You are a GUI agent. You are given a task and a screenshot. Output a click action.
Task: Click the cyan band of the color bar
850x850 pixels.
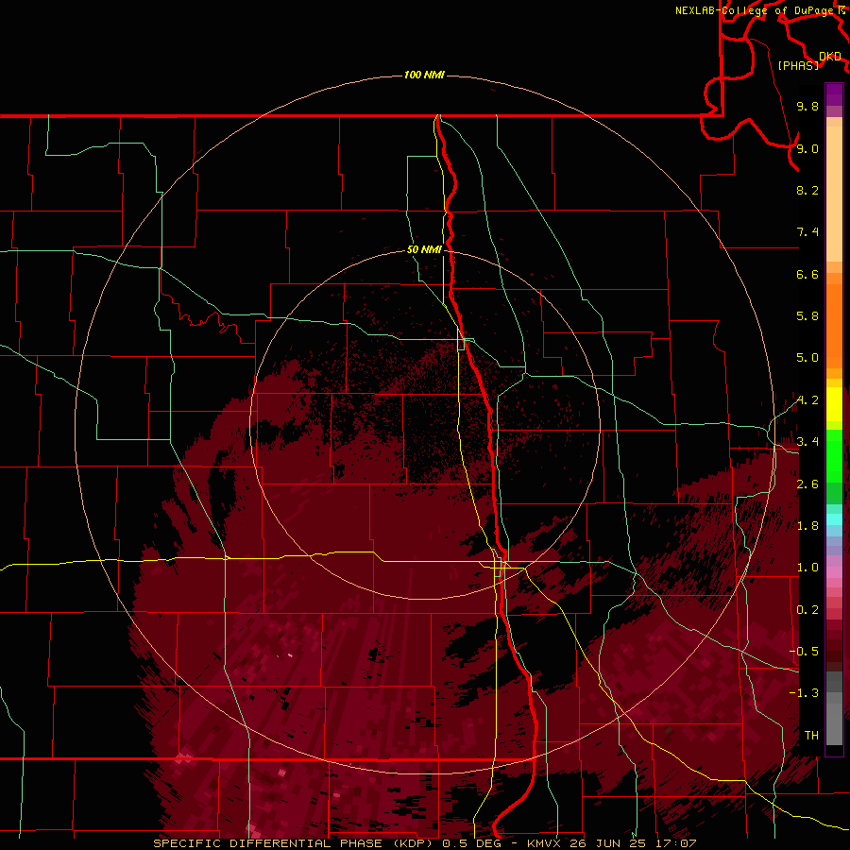[x=834, y=519]
